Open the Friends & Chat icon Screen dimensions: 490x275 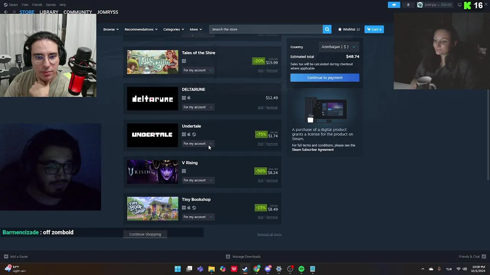(484, 257)
